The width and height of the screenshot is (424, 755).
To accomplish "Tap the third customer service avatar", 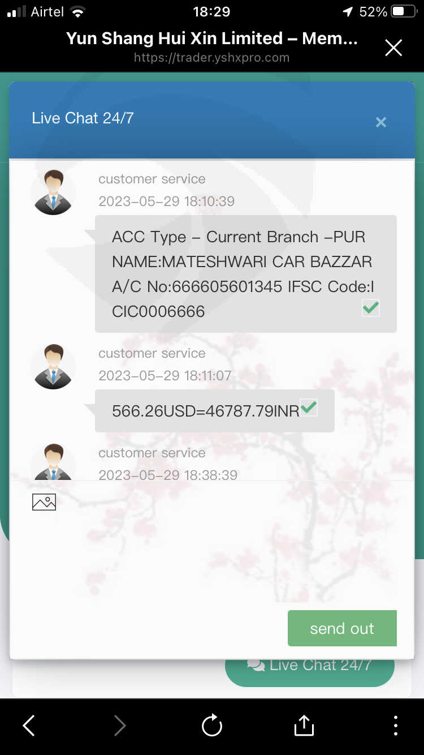I will (x=53, y=462).
